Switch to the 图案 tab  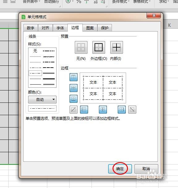pyautogui.click(x=90, y=28)
